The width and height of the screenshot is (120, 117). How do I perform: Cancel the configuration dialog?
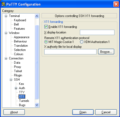[106, 112]
